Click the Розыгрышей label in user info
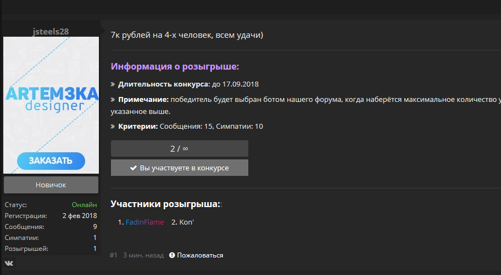 (x=26, y=249)
